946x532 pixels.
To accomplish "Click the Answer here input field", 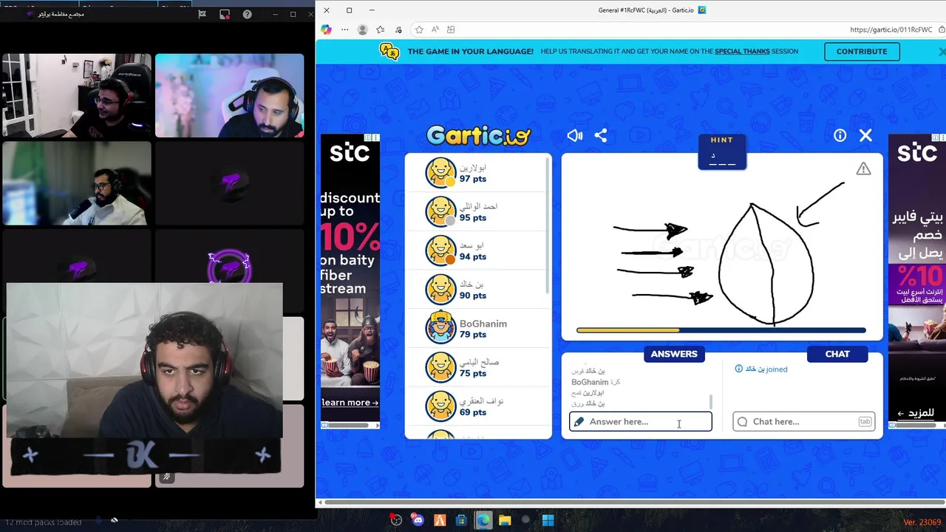I will pyautogui.click(x=641, y=422).
